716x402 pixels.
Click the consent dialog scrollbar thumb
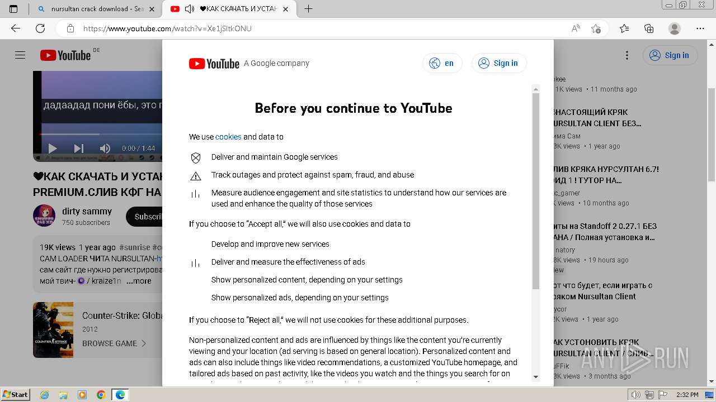click(x=536, y=191)
